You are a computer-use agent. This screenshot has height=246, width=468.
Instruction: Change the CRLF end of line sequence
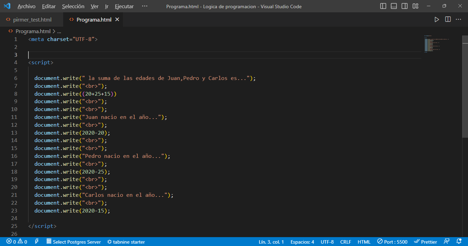coord(346,242)
